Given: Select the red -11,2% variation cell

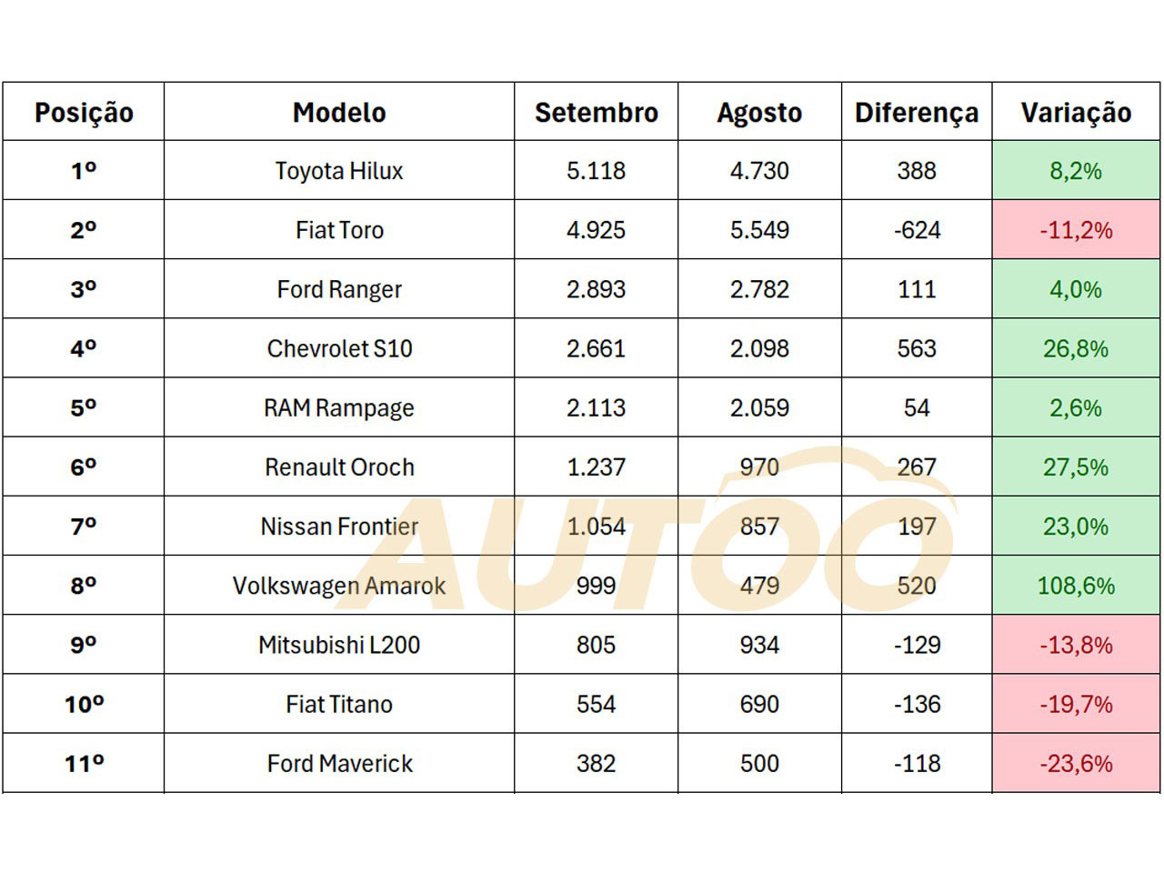Looking at the screenshot, I should click(x=1076, y=229).
